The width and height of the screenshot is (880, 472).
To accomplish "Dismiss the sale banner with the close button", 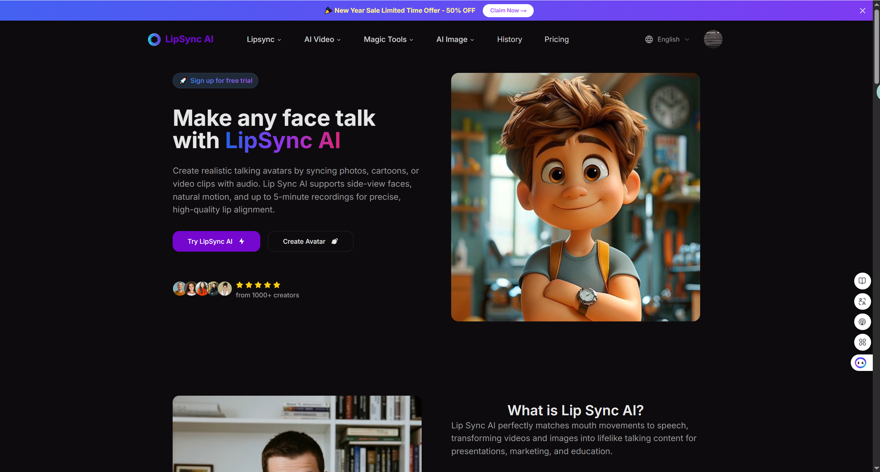I will (862, 11).
